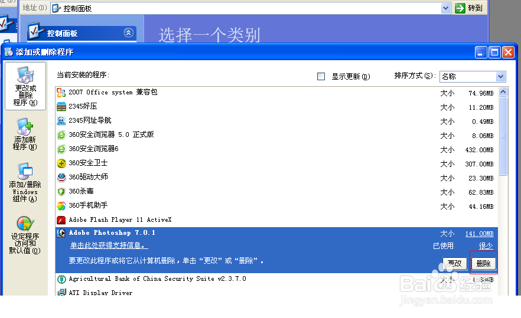Click the 很少 usage link
The image size is (521, 318).
(x=486, y=246)
